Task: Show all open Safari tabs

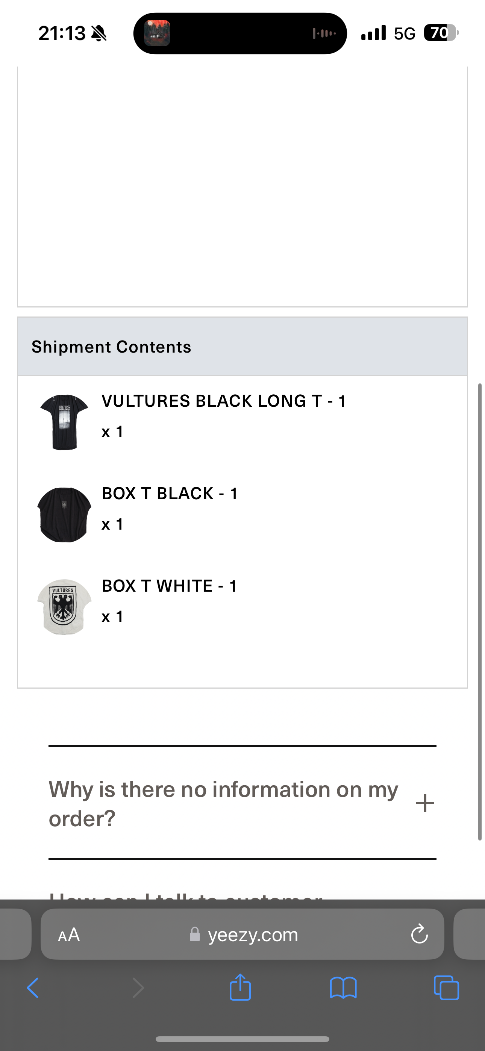Action: coord(446,988)
